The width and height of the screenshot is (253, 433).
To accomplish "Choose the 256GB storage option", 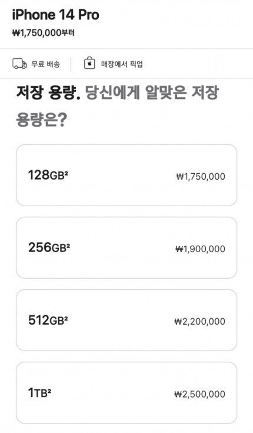I will tap(126, 247).
